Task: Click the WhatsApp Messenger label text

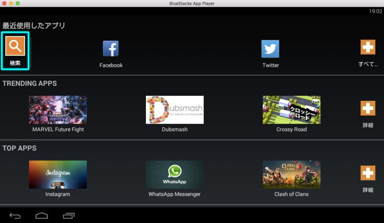Action: point(174,194)
